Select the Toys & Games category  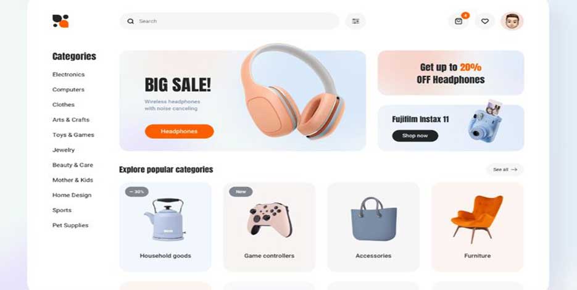pyautogui.click(x=73, y=135)
